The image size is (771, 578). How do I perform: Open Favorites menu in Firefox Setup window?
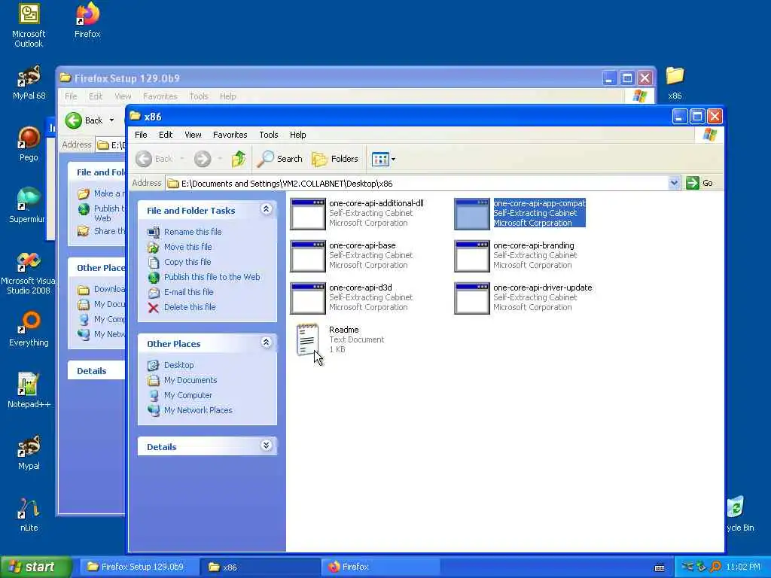(x=160, y=96)
